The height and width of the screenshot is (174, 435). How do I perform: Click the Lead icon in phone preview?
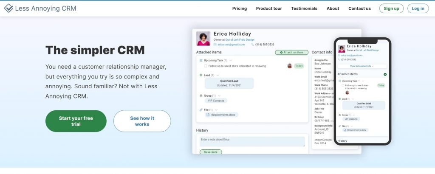(340, 99)
